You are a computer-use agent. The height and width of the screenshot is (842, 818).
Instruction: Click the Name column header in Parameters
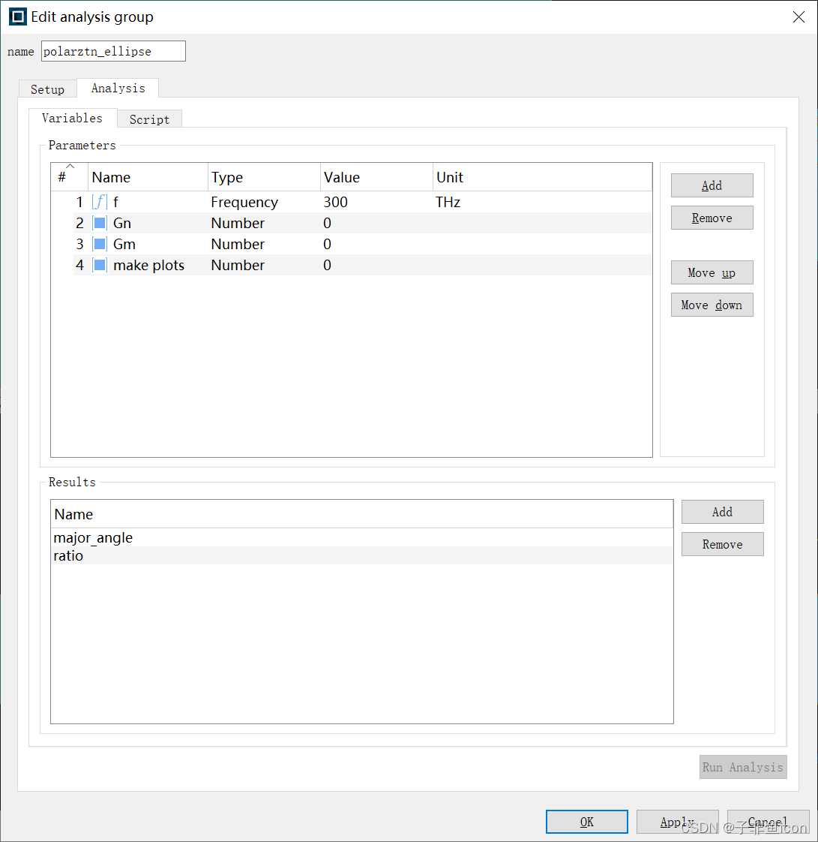[148, 177]
